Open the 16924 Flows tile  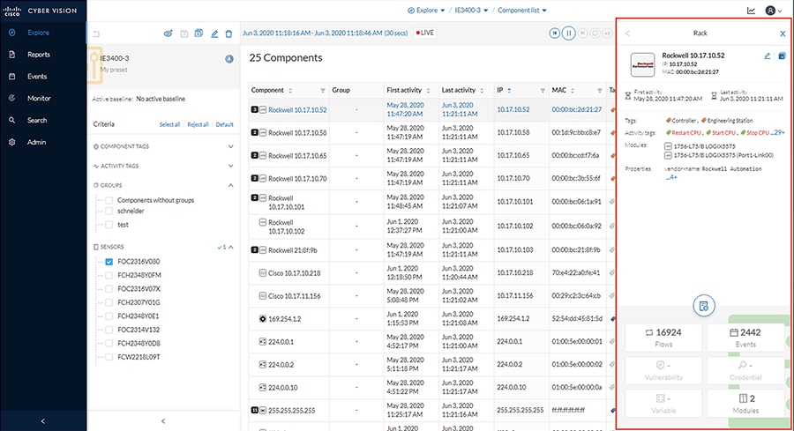tap(663, 338)
